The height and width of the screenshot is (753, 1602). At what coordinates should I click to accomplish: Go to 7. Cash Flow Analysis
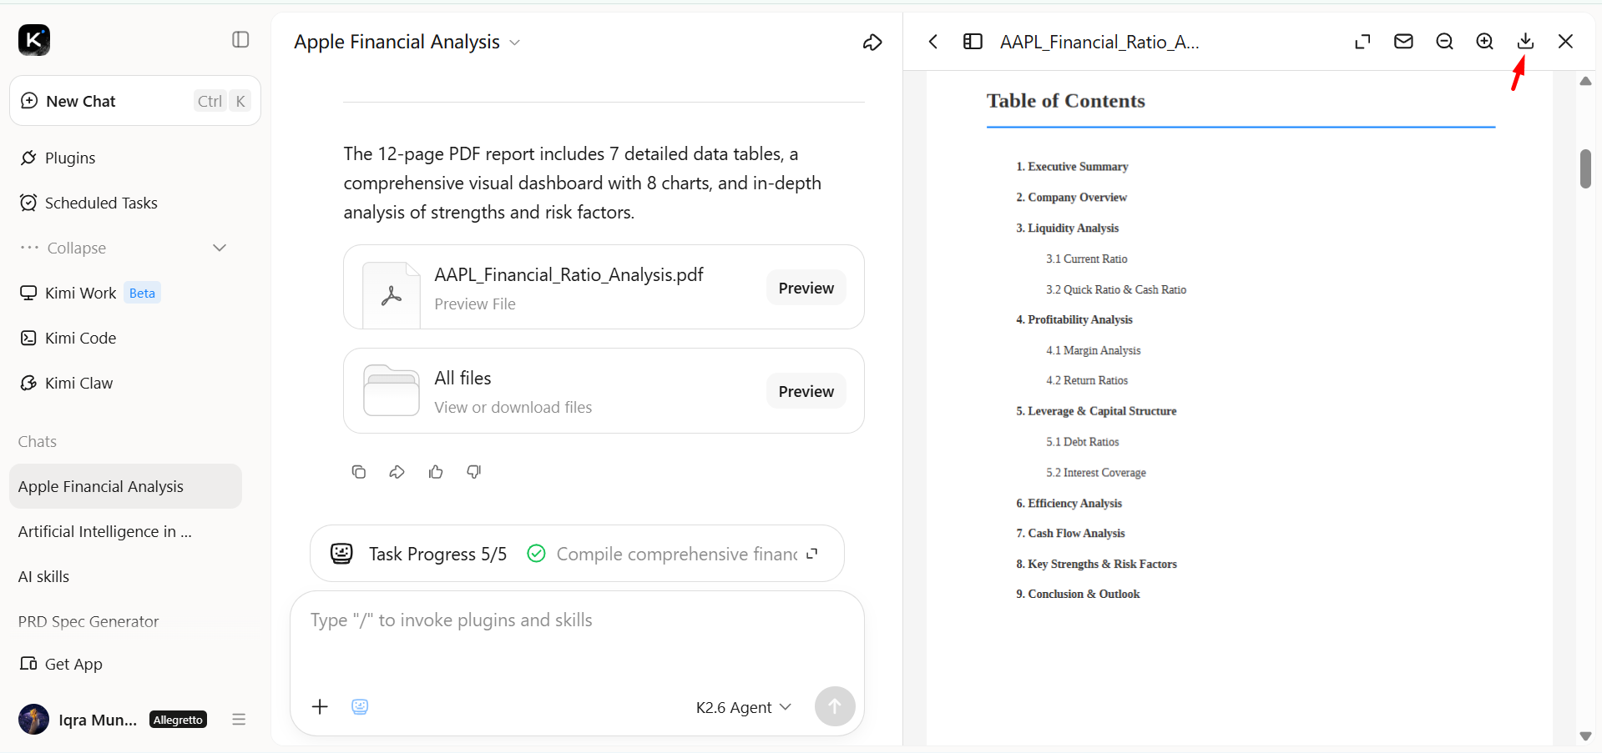point(1070,534)
